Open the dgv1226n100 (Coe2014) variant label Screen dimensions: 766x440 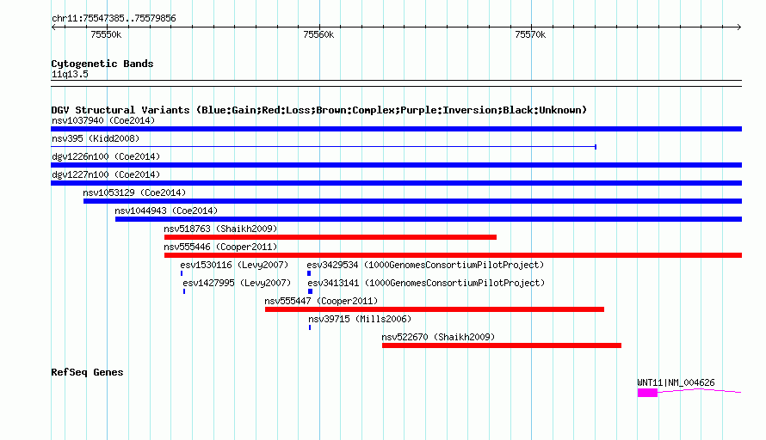106,156
